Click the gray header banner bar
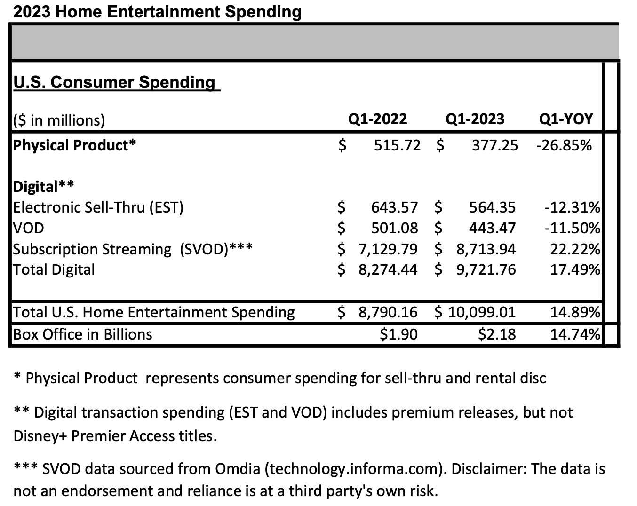The image size is (637, 506). 314,42
